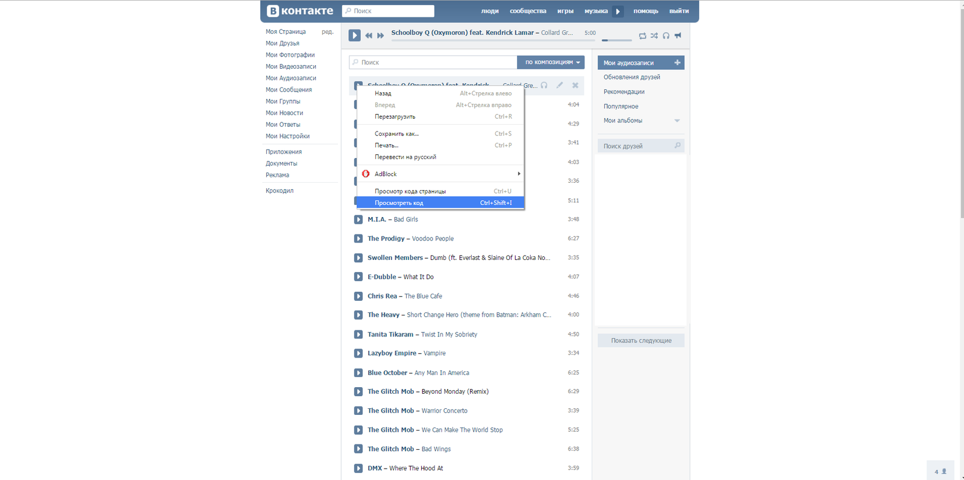
Task: Play Chris Rea The Blue Cafe
Action: 358,296
